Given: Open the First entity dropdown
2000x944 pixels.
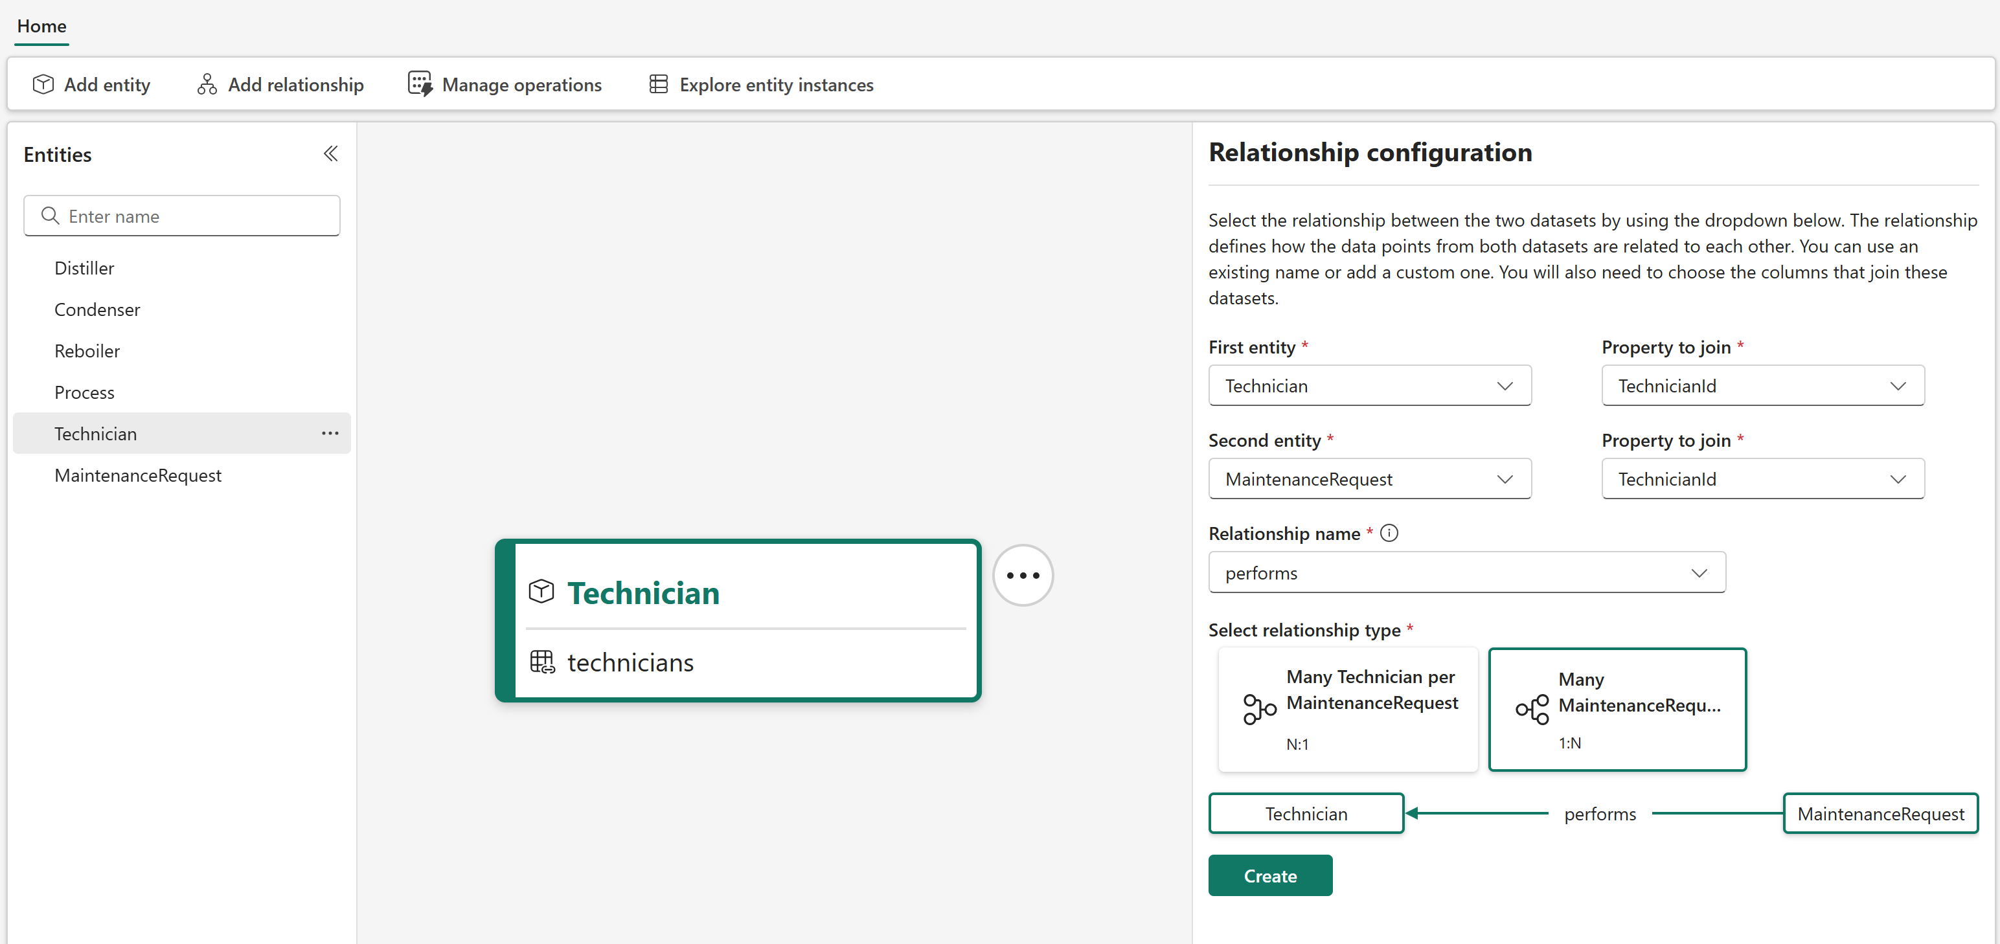Looking at the screenshot, I should pyautogui.click(x=1370, y=386).
